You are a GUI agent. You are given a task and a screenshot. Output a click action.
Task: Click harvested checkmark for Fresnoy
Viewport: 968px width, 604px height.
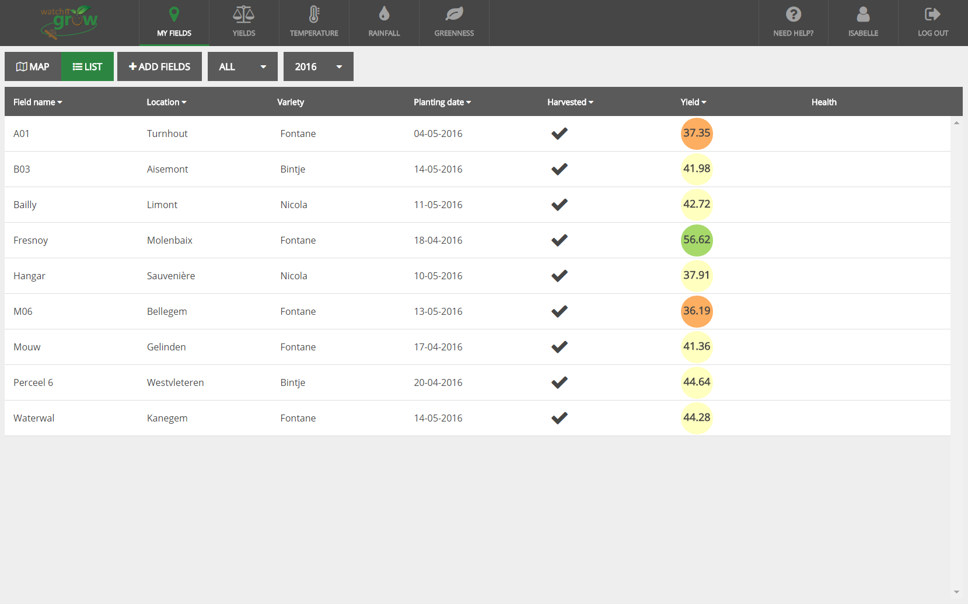pos(560,240)
